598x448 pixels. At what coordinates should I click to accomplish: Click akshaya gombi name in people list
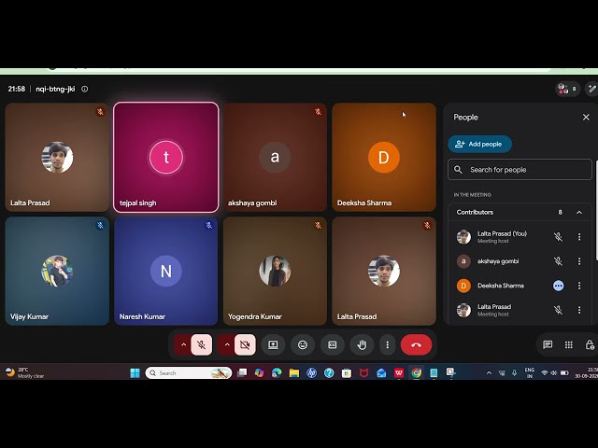click(x=498, y=261)
